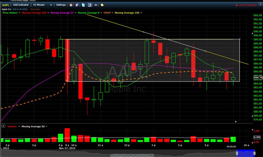Click the 2.0M volume axis label
263x157 pixels.
click(x=257, y=131)
